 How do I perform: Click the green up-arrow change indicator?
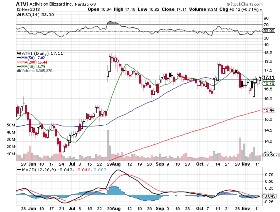pyautogui.click(x=261, y=10)
